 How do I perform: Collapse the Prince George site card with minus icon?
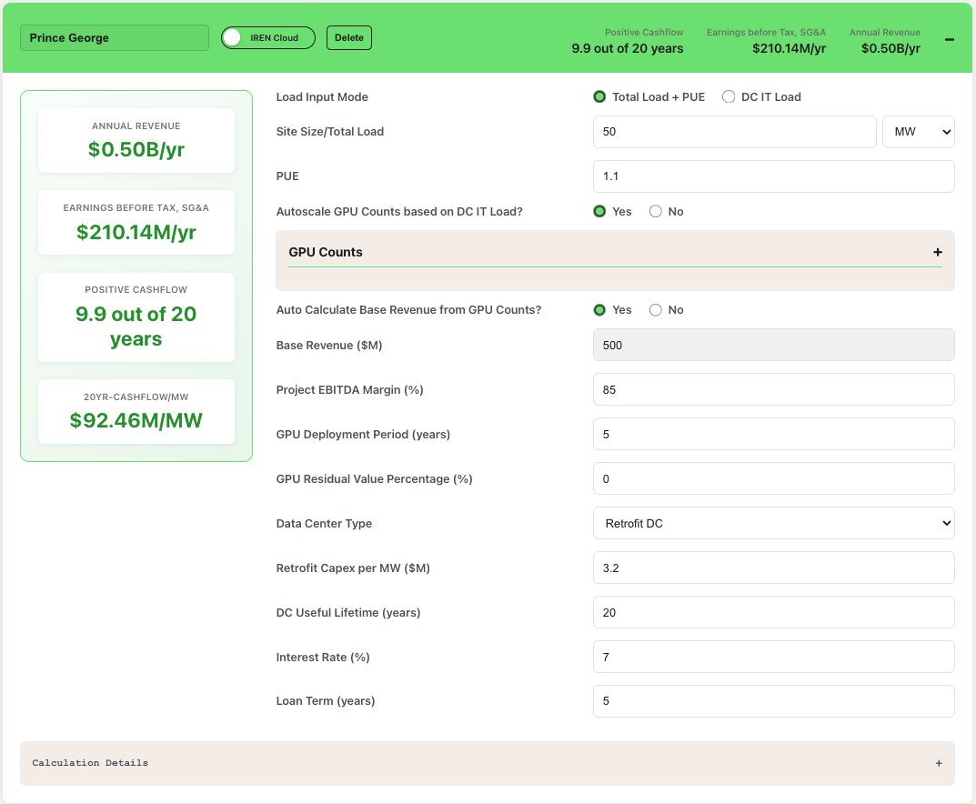950,40
